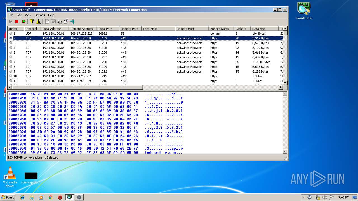358x201 pixels.
Task: Sort by the Packets column header
Action: click(242, 29)
